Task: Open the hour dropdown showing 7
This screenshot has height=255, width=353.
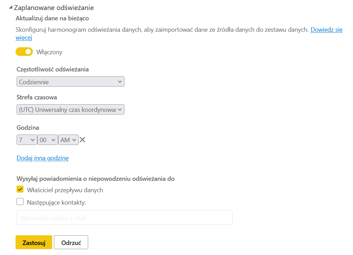Action: (x=27, y=140)
